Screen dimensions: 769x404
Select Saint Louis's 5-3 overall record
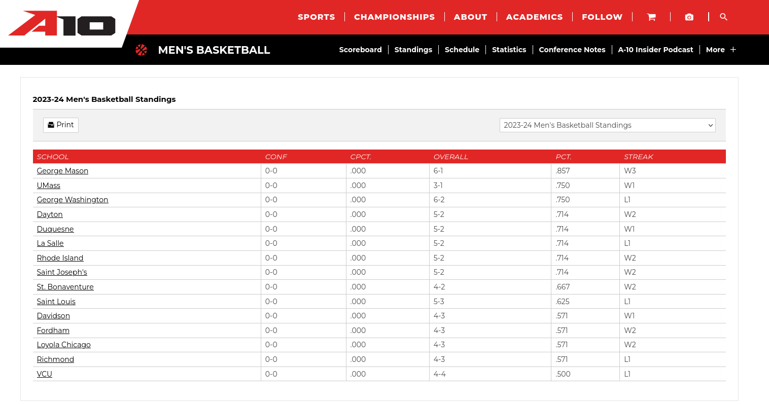click(439, 302)
